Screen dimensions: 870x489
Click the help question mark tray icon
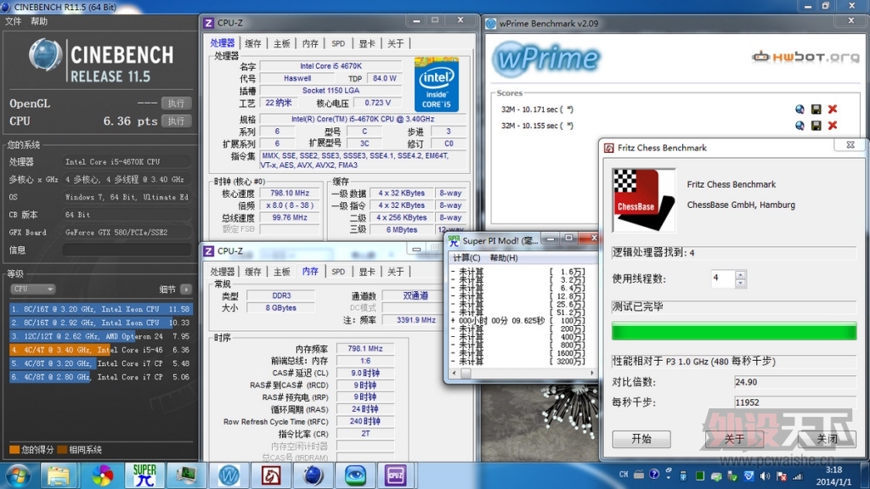[x=654, y=475]
